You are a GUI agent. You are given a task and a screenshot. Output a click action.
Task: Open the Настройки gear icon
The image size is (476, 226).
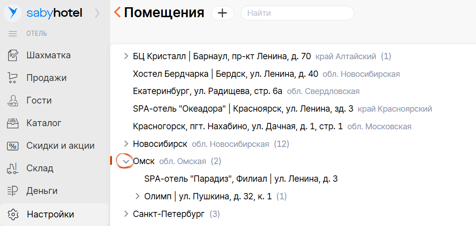coord(13,214)
